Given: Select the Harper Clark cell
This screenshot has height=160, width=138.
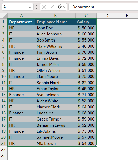Looking at the screenshot, I should click(55, 107).
